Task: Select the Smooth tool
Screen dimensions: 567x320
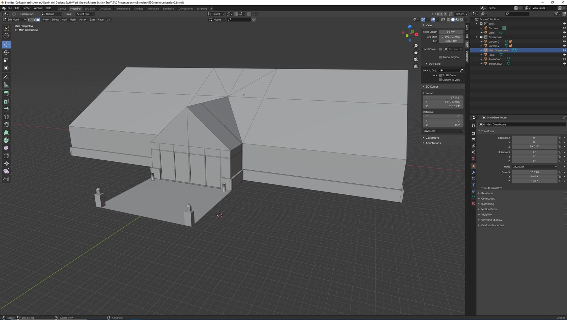Action: coord(6,148)
